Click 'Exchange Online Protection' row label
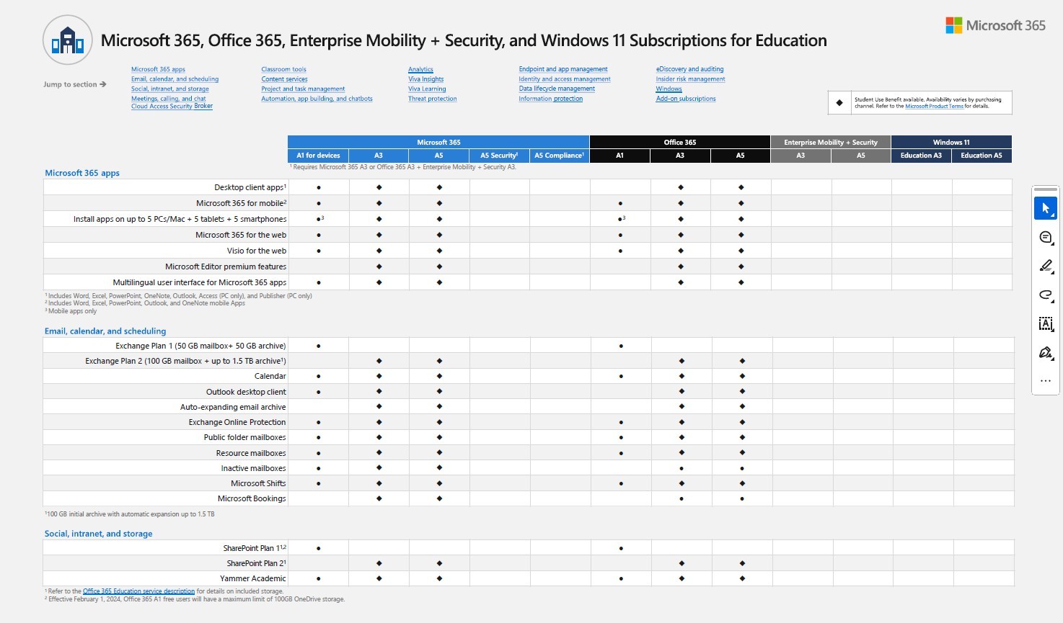The image size is (1063, 623). coord(237,422)
